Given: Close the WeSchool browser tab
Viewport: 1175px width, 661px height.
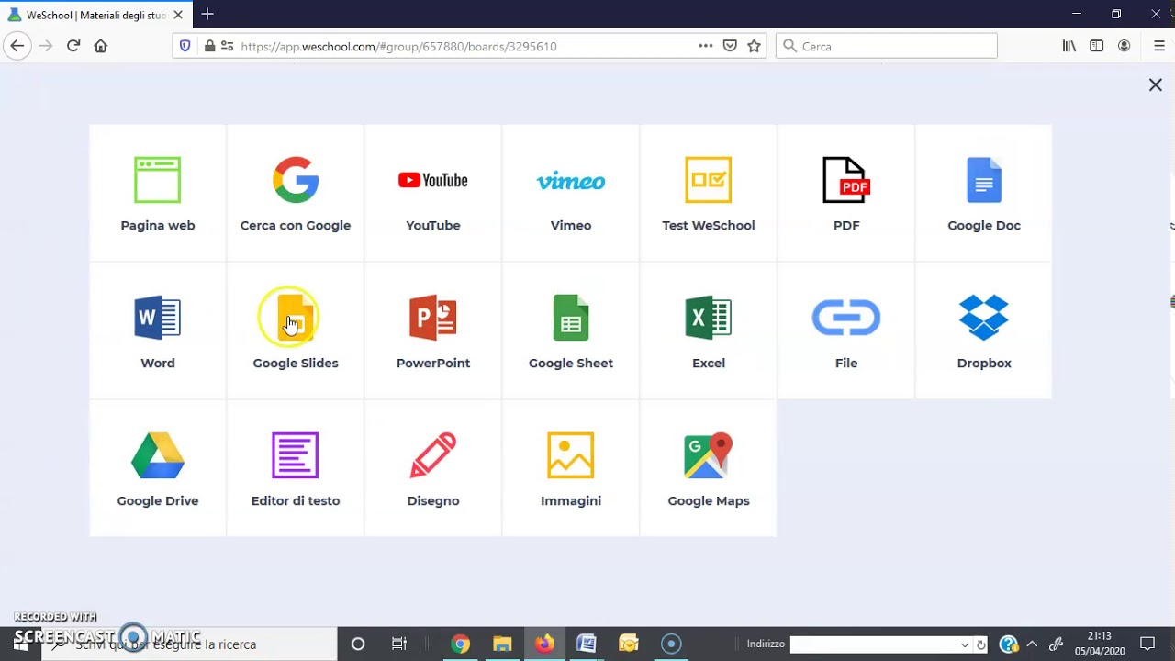Looking at the screenshot, I should tap(178, 15).
